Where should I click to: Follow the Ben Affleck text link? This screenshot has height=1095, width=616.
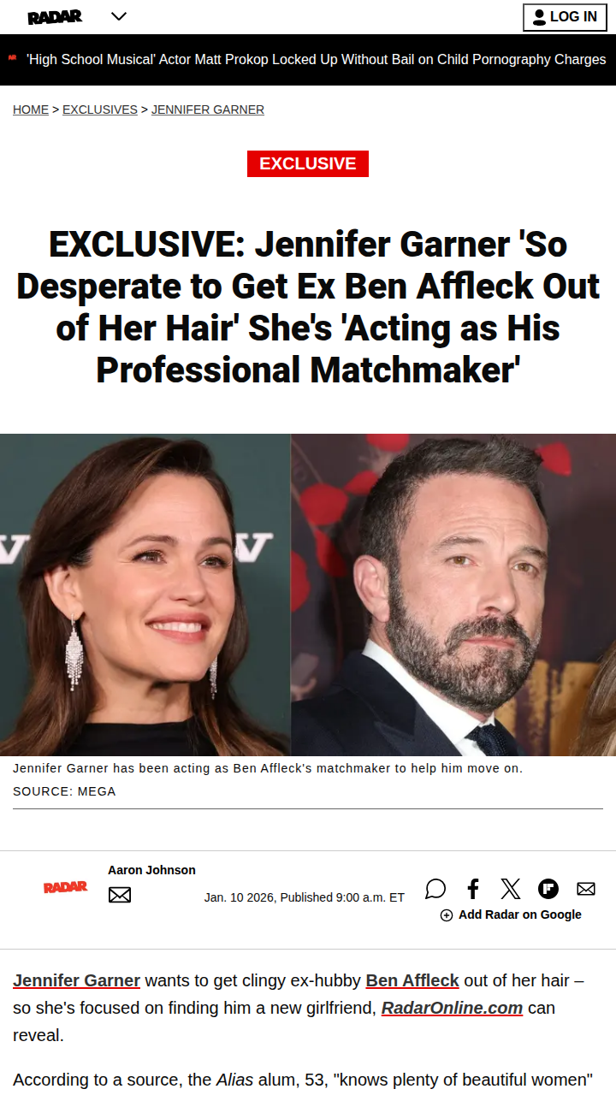point(412,980)
